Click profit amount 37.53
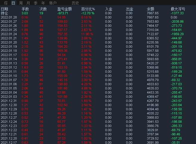The height and width of the screenshot is (144, 196). point(61,138)
